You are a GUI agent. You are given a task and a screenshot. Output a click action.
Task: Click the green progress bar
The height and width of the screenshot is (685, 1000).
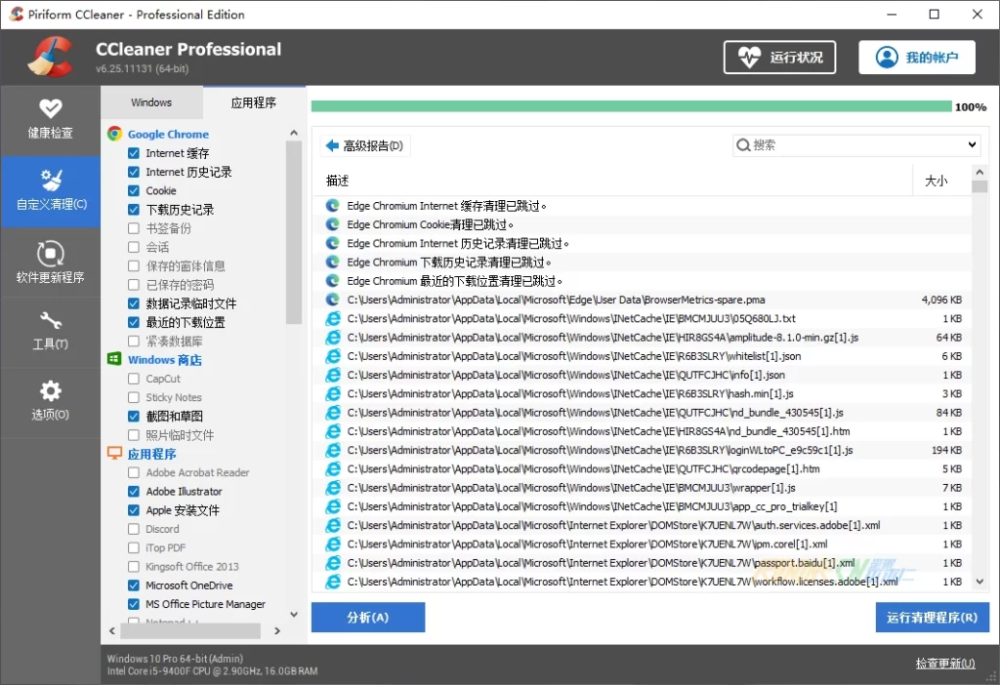pyautogui.click(x=630, y=106)
